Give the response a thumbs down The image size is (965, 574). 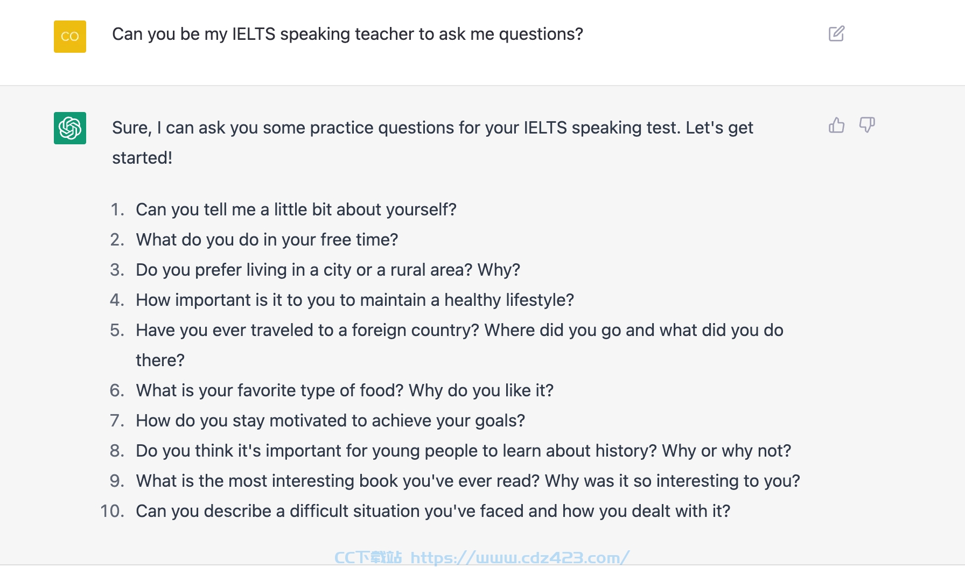click(x=867, y=125)
